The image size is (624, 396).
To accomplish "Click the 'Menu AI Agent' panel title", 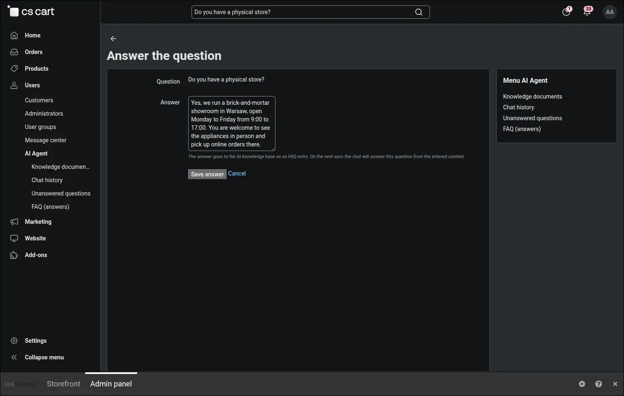I will click(525, 80).
